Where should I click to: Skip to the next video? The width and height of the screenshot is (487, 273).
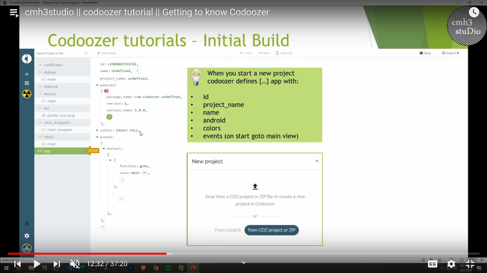click(56, 264)
